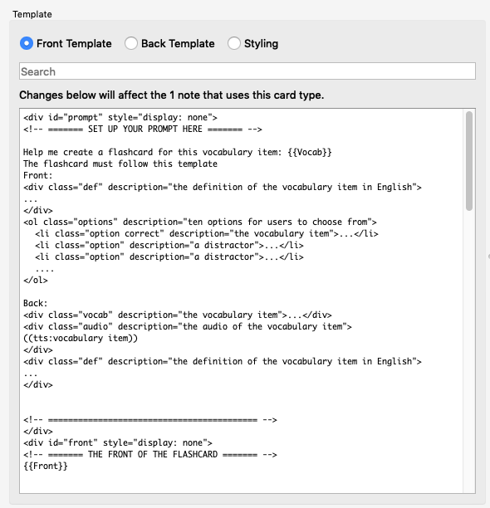Screen dimensions: 490x508
Task: Choose the Styling radio button
Action: [234, 43]
